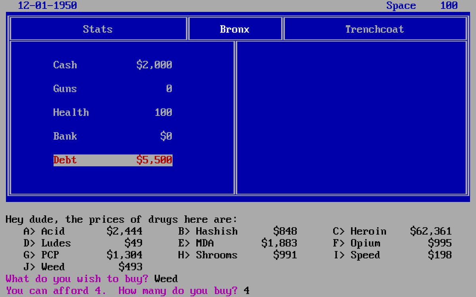Choose option F> Opium

pos(357,243)
